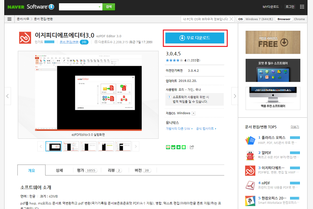Open the 맥용 추천 소프트웨어 banner

273,98
